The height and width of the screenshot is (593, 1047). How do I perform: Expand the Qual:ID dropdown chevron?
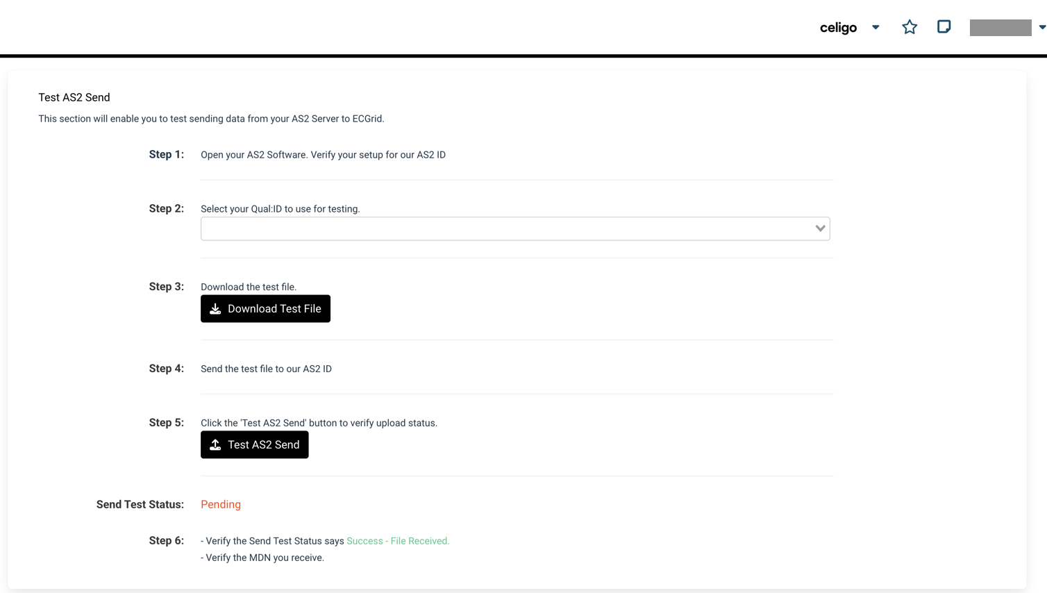point(820,228)
